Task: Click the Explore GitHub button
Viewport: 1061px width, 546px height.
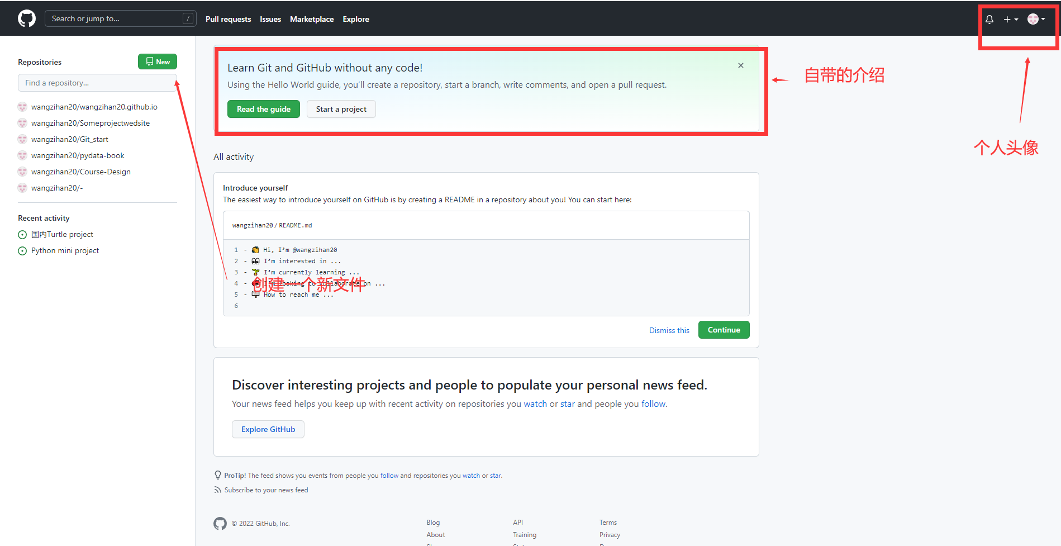Action: pos(268,429)
